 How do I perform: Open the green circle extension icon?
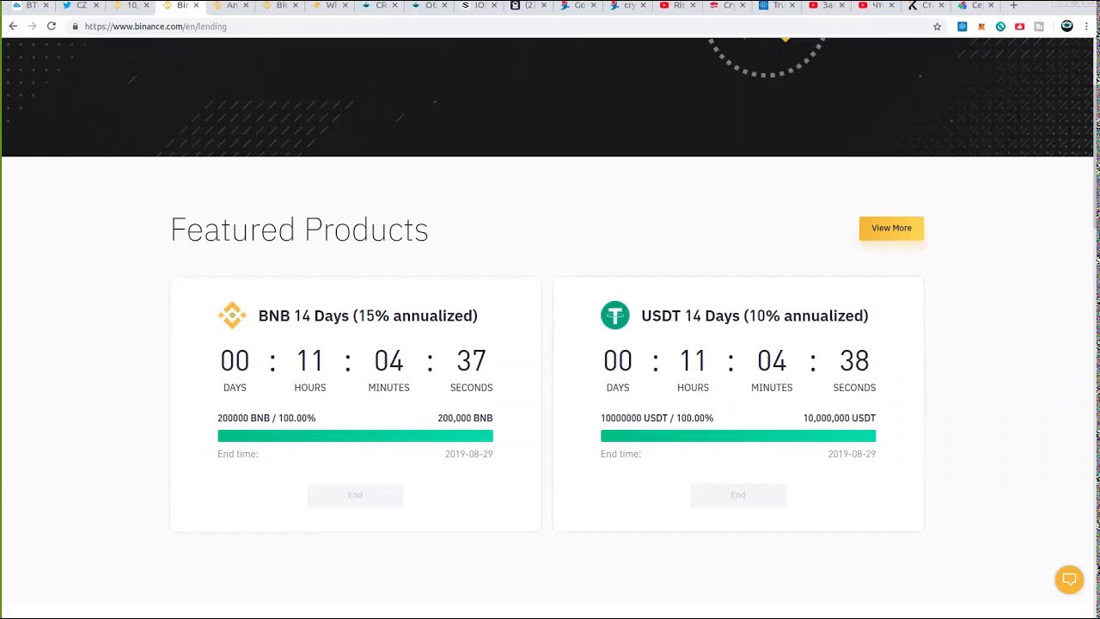[x=1000, y=27]
